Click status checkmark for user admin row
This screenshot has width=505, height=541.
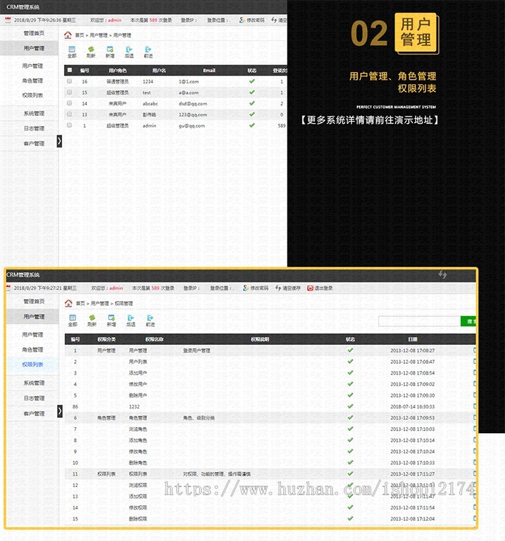252,125
